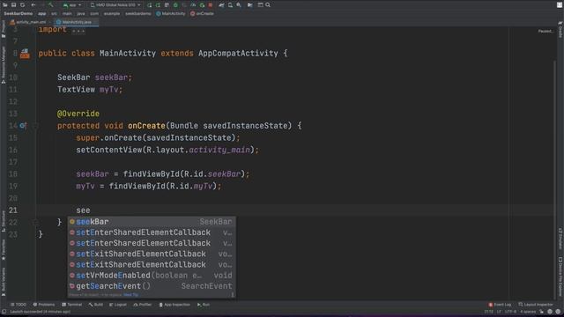Click the Make Project hammer icon

[x=51, y=5]
